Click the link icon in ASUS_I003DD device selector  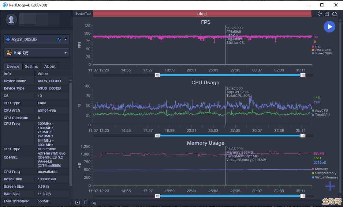(59, 39)
